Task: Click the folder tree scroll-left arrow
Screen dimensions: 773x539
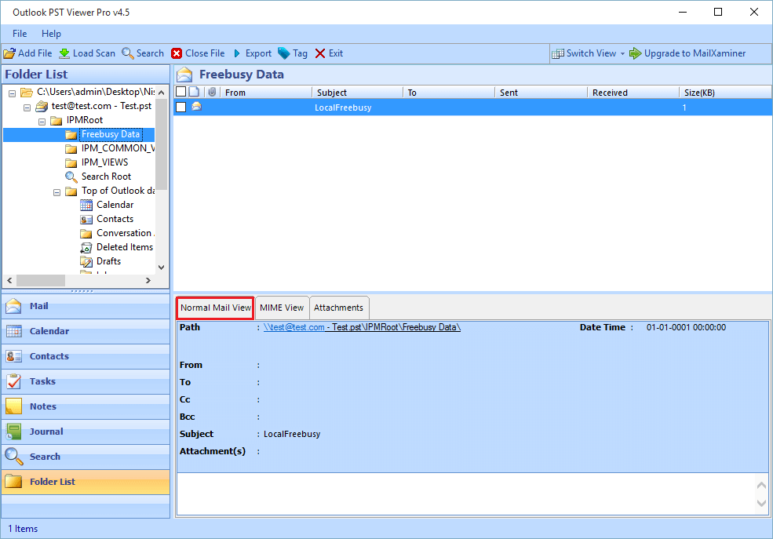Action: (9, 280)
